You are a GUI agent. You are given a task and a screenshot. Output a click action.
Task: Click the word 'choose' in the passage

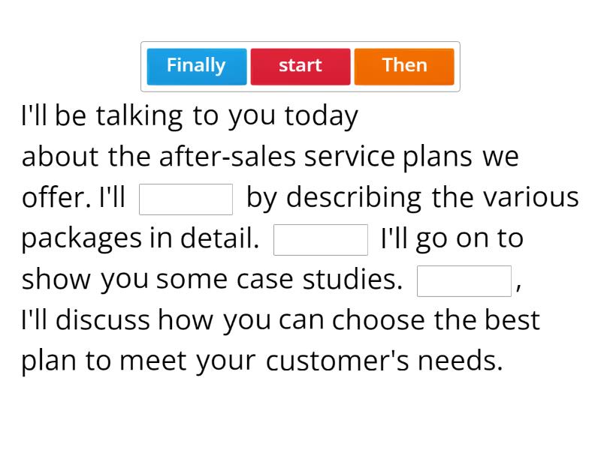(x=379, y=320)
